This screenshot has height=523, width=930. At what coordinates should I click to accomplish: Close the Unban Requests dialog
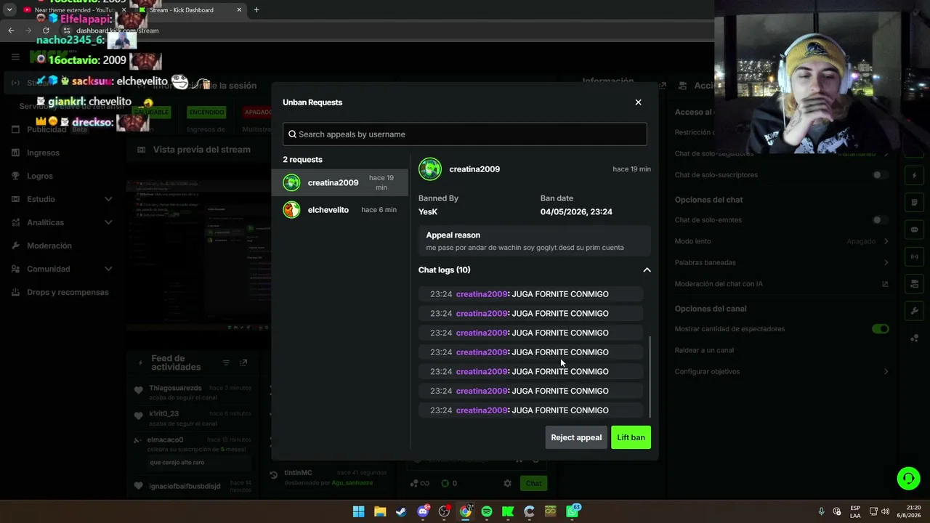tap(638, 102)
